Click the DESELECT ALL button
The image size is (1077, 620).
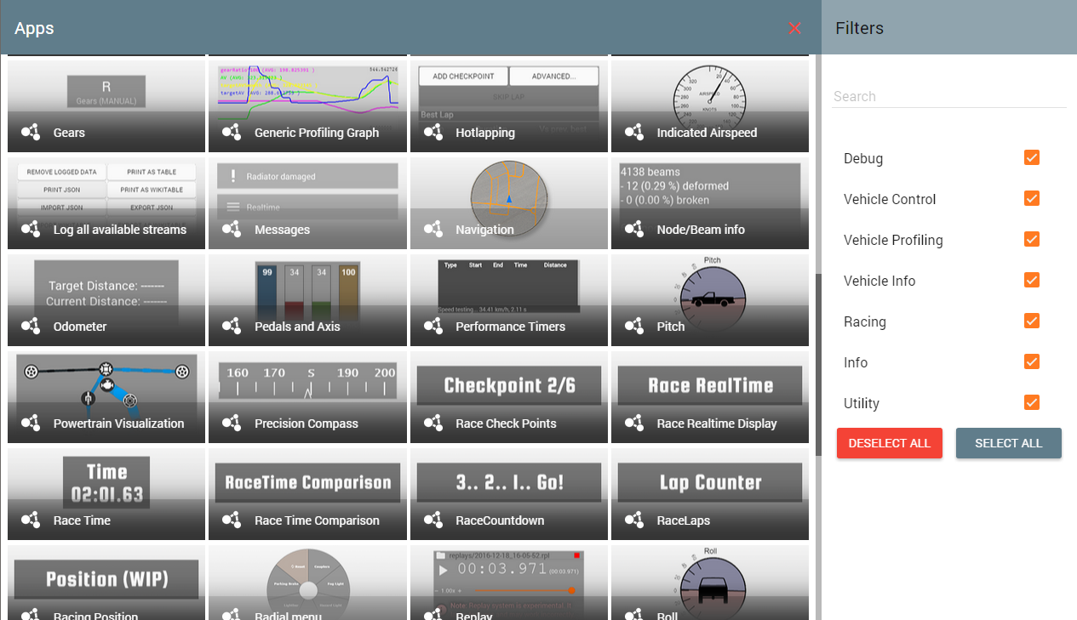coord(890,443)
